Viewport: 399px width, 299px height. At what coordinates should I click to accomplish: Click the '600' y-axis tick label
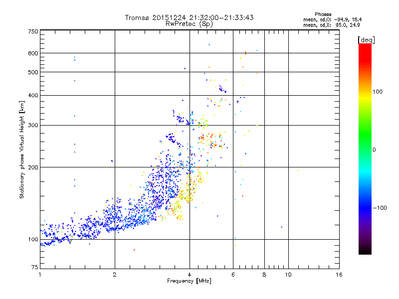(33, 53)
